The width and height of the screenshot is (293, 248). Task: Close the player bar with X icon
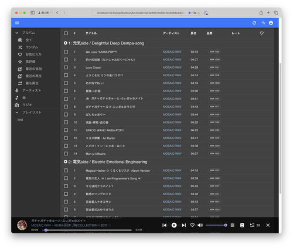click(268, 225)
